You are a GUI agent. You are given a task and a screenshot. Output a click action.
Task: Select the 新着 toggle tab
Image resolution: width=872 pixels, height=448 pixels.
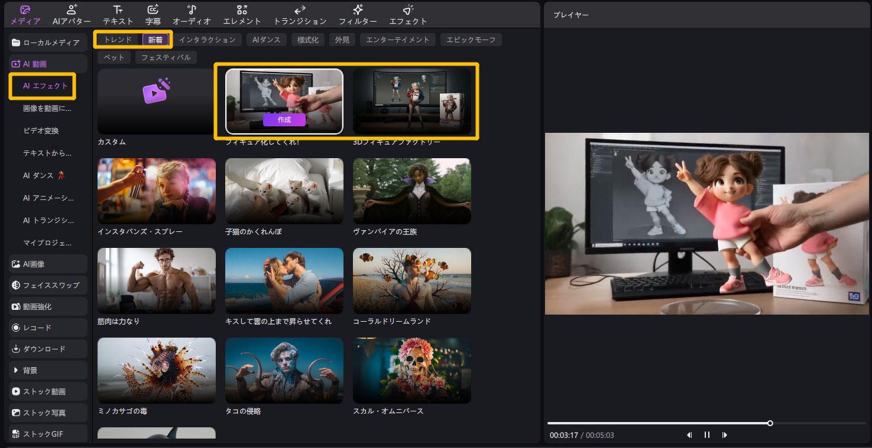(x=155, y=40)
